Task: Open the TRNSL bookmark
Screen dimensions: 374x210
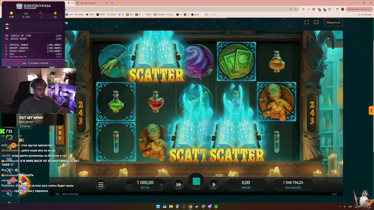Action: (90, 14)
